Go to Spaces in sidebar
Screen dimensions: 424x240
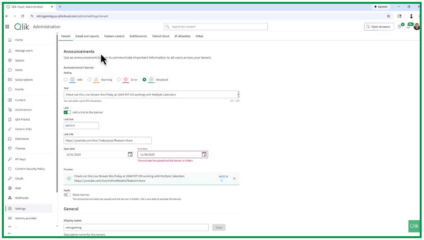tap(19, 60)
